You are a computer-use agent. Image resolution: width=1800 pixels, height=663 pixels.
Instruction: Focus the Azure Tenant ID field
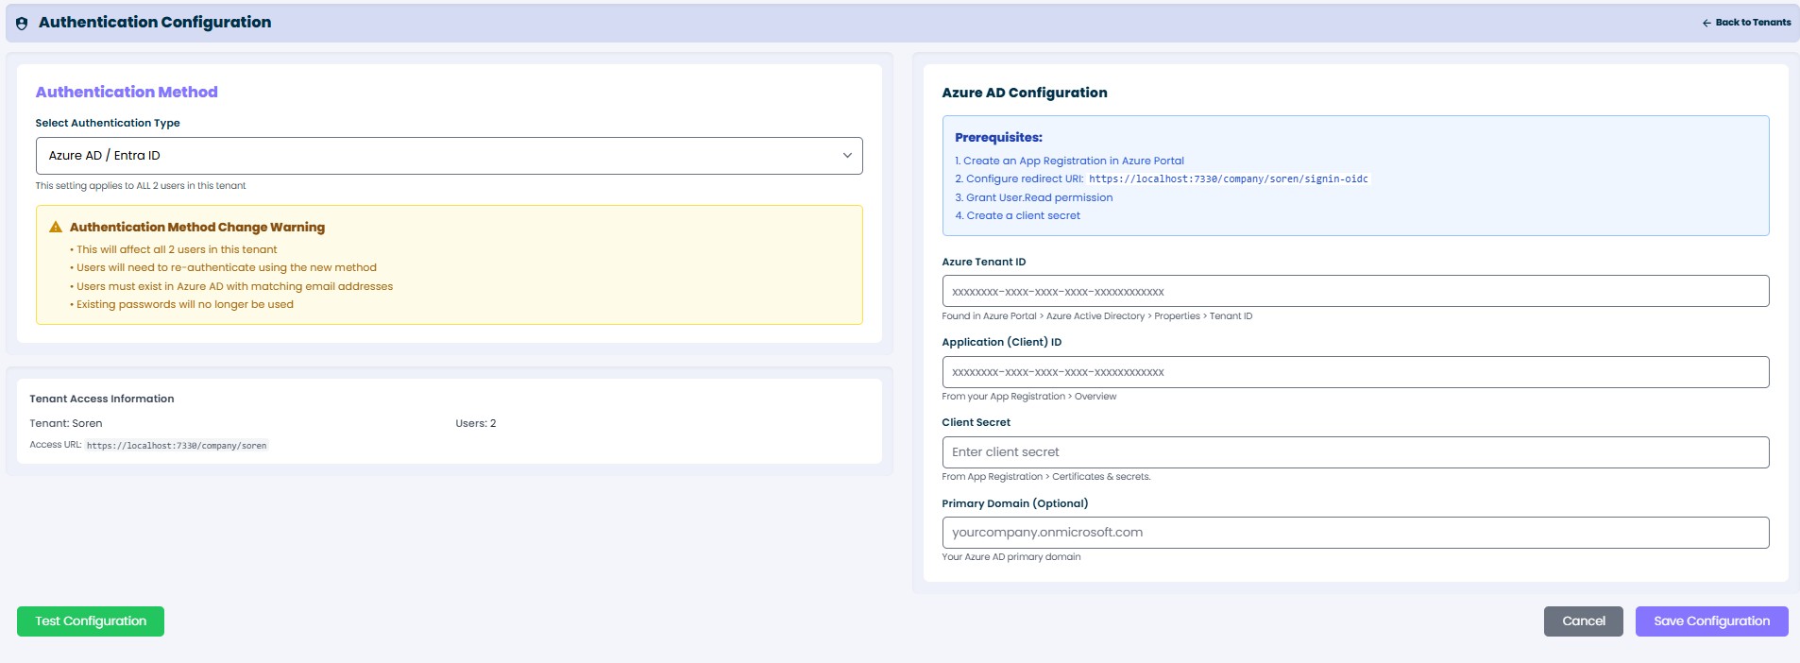(x=1355, y=292)
